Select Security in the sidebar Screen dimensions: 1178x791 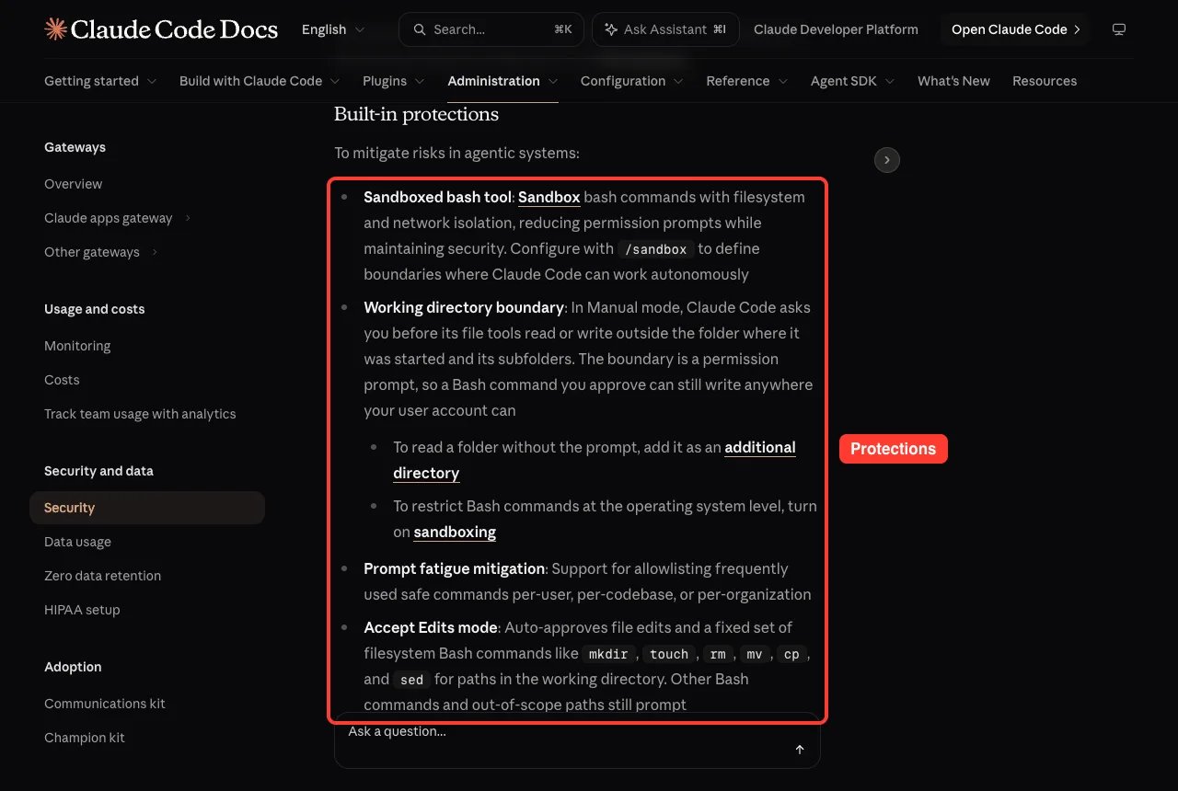tap(147, 508)
